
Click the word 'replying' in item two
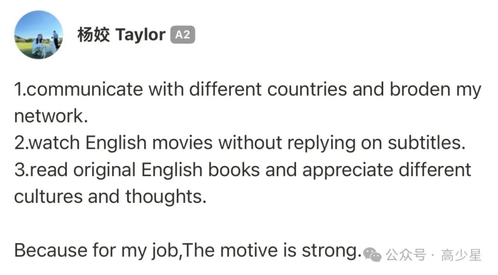(321, 143)
